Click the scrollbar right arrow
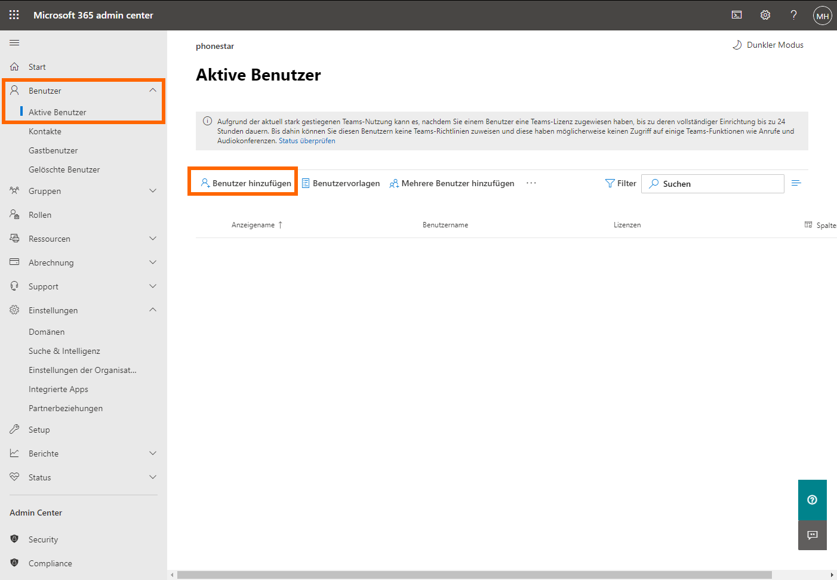Image resolution: width=837 pixels, height=580 pixels. click(x=832, y=575)
